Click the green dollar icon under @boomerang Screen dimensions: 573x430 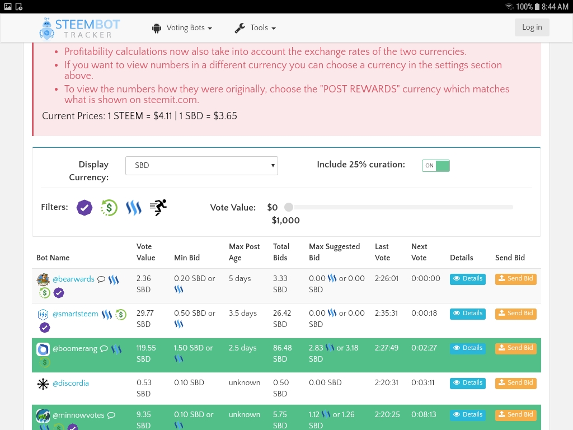pos(45,362)
